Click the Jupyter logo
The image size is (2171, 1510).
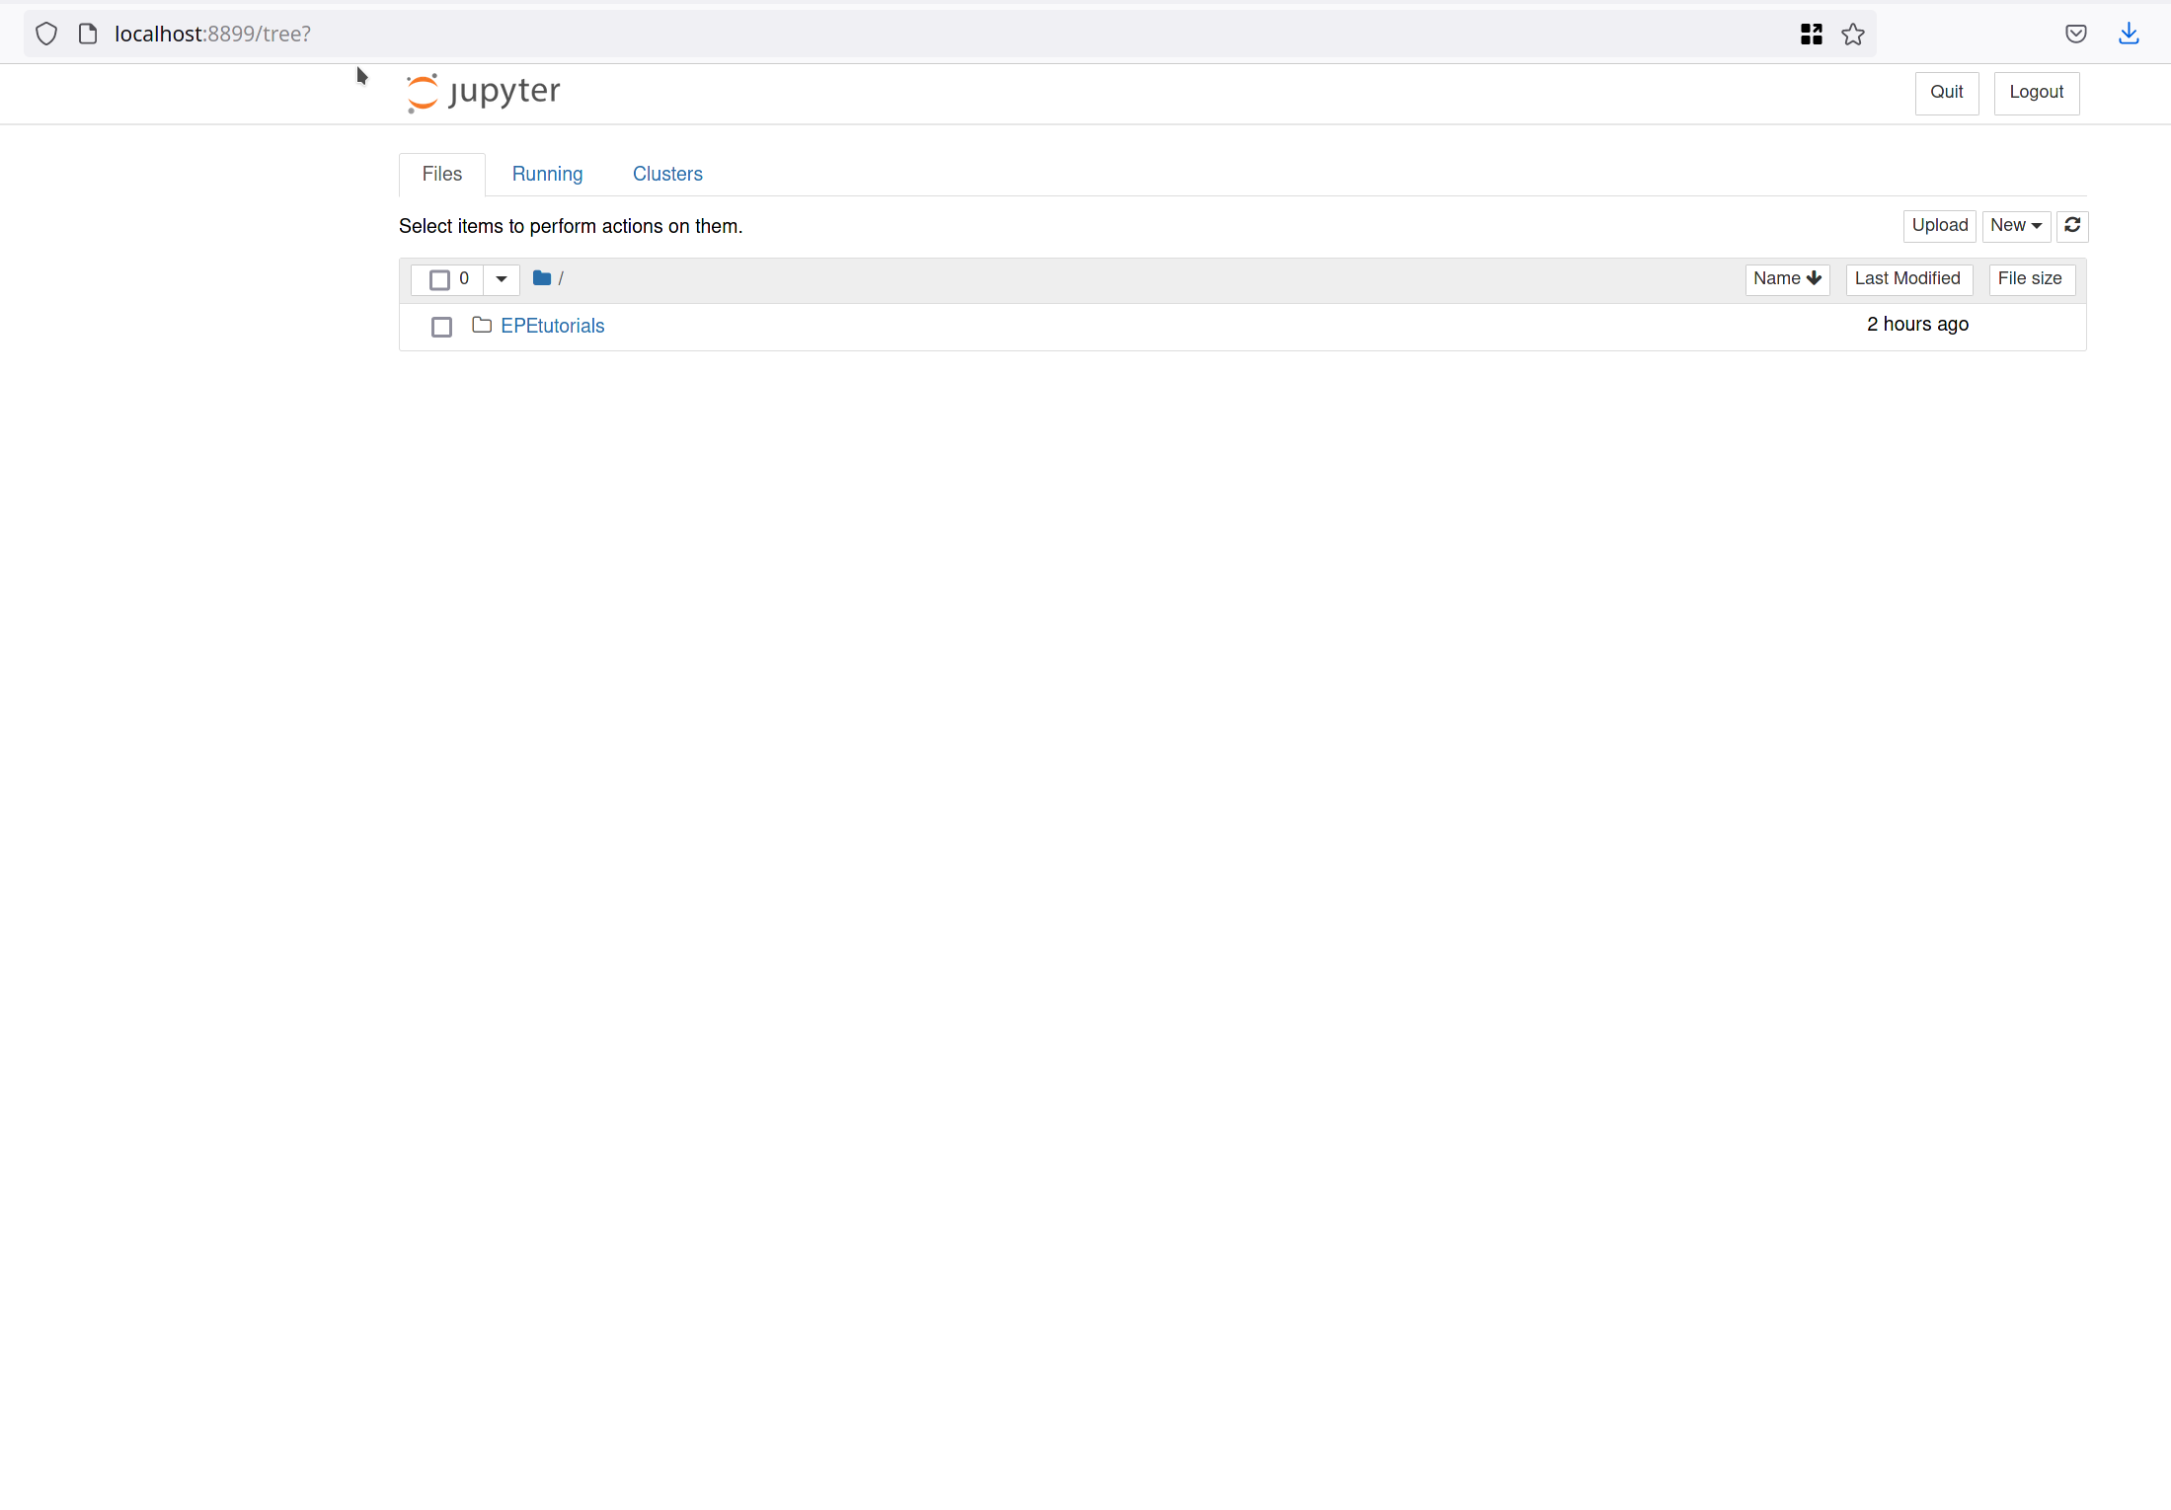[483, 93]
